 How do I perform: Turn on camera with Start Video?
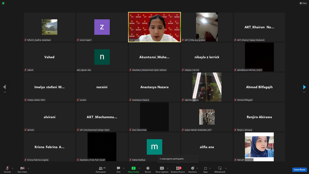point(22,169)
